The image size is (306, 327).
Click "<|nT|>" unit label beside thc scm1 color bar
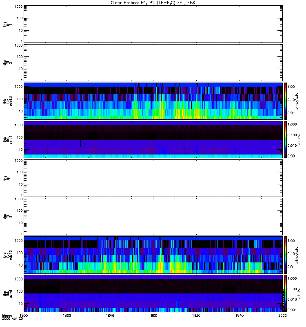[x=299, y=293]
